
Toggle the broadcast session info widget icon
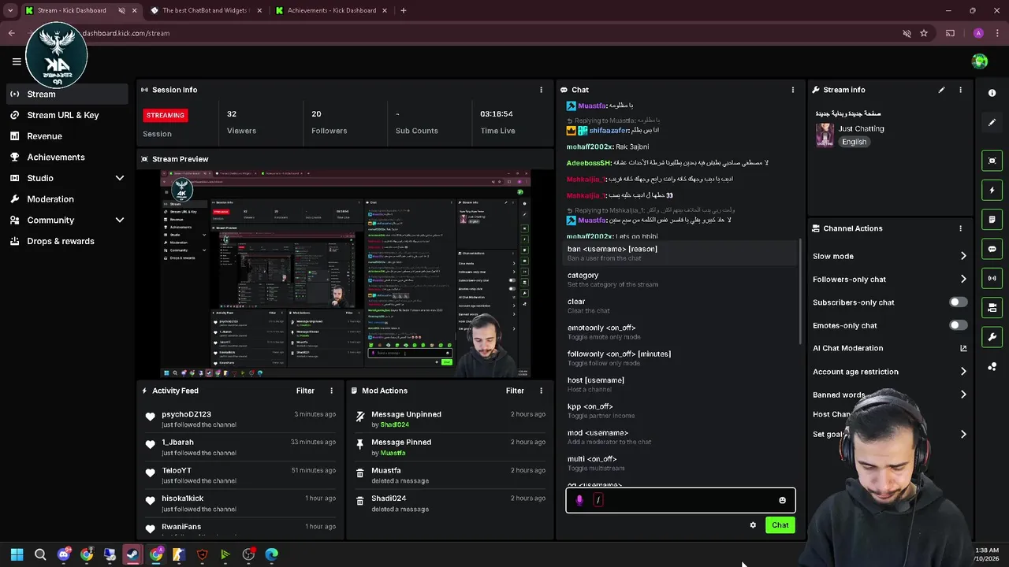point(992,278)
